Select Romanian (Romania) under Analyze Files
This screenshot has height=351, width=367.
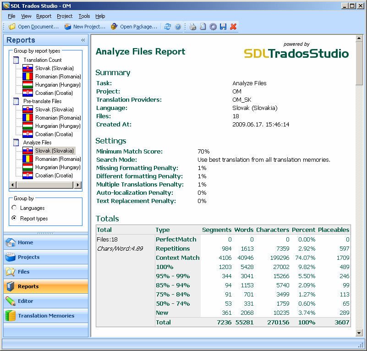click(58, 159)
